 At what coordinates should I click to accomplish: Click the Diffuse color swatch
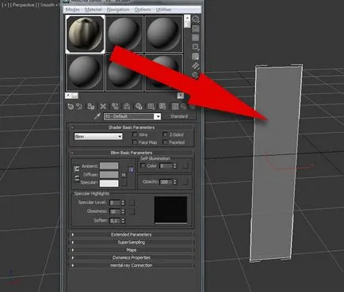coord(109,175)
